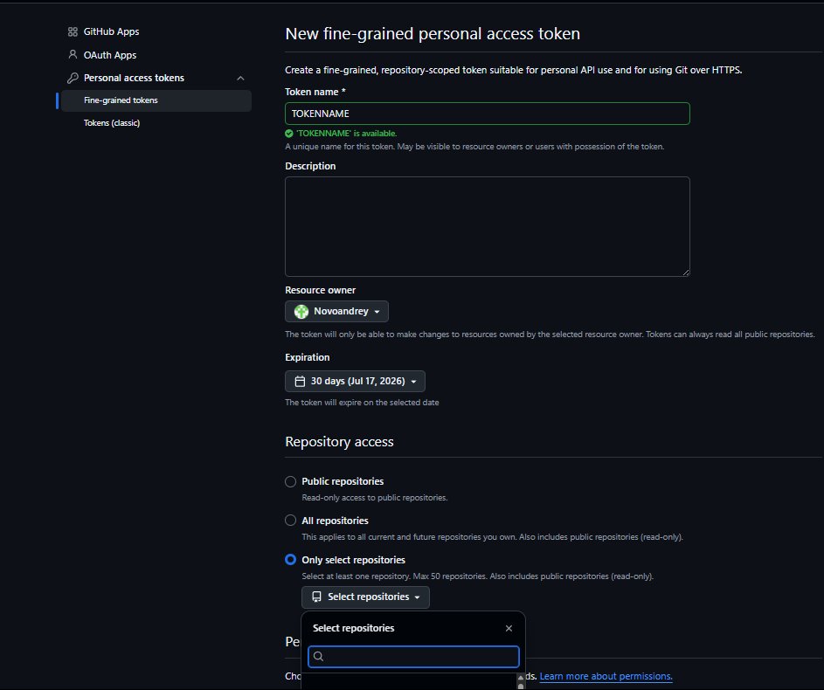Viewport: 824px width, 690px height.
Task: Click the Public repositories label text
Action: pyautogui.click(x=343, y=481)
